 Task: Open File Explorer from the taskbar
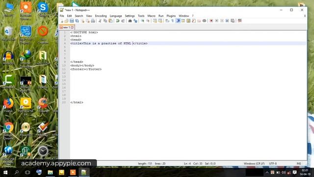click(50, 173)
